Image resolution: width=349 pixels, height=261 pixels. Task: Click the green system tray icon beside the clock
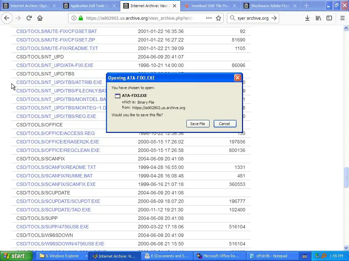pos(317,256)
